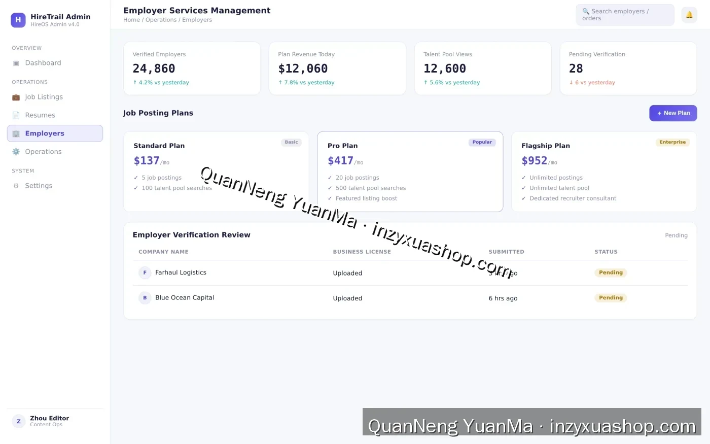Open Job Listings in the sidebar

tap(55, 97)
